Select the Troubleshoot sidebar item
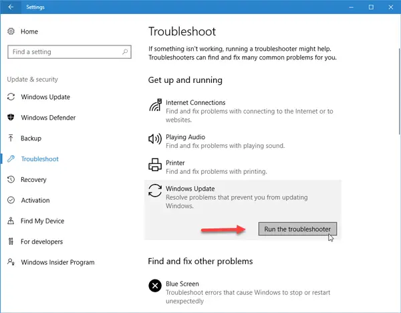The height and width of the screenshot is (313, 401). pos(40,159)
